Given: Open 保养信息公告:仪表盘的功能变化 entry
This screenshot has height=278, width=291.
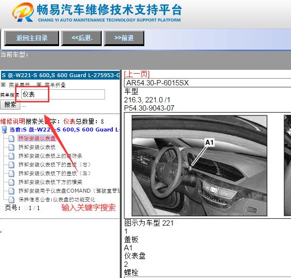Looking at the screenshot, I should coord(57,199).
